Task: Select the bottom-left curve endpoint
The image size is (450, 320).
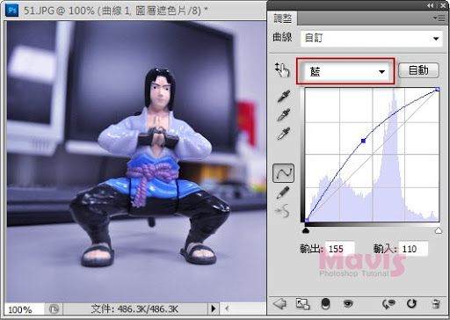Action: 307,220
